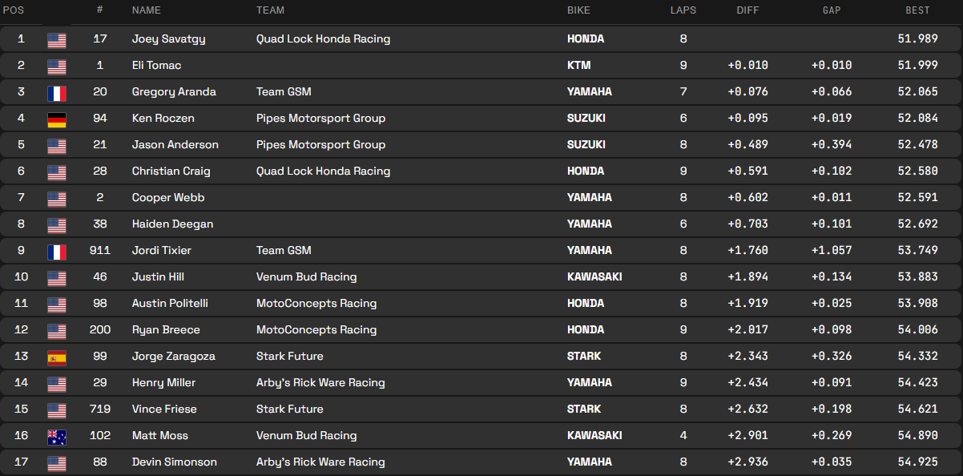
Task: Click Vince Friese's number 719
Action: 100,409
